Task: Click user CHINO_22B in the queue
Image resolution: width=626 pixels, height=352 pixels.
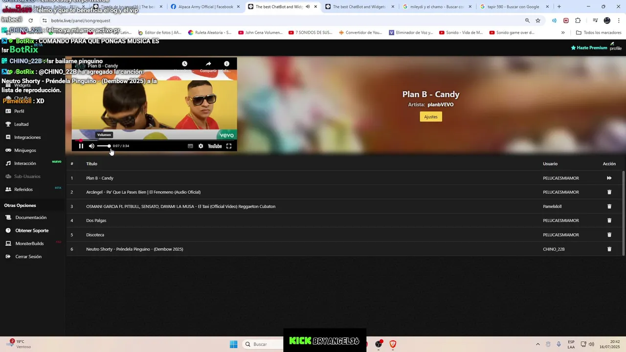Action: point(554,249)
